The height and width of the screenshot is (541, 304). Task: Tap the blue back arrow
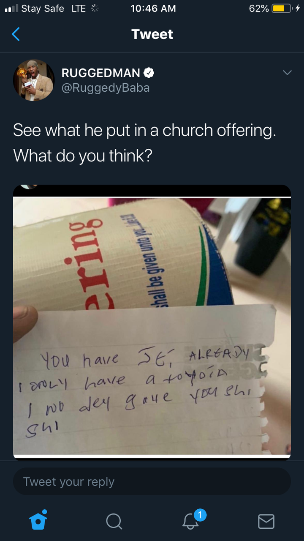click(x=16, y=34)
